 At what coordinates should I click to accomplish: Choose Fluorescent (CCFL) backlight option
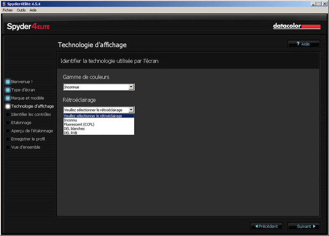pyautogui.click(x=99, y=124)
